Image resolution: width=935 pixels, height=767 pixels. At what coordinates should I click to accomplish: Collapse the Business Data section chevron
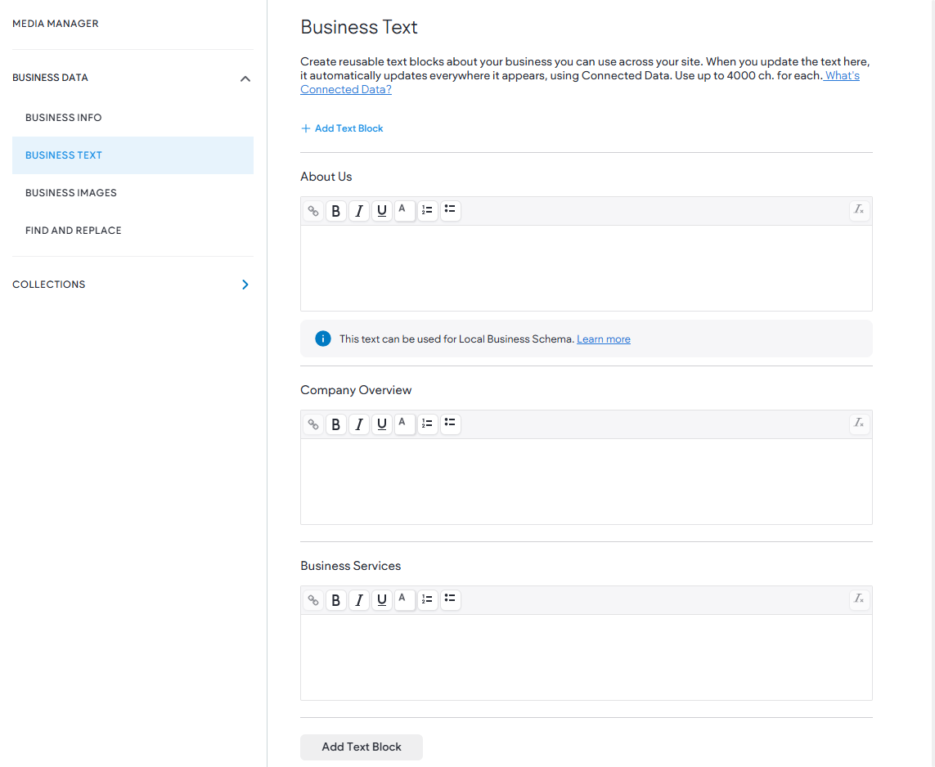click(x=245, y=78)
